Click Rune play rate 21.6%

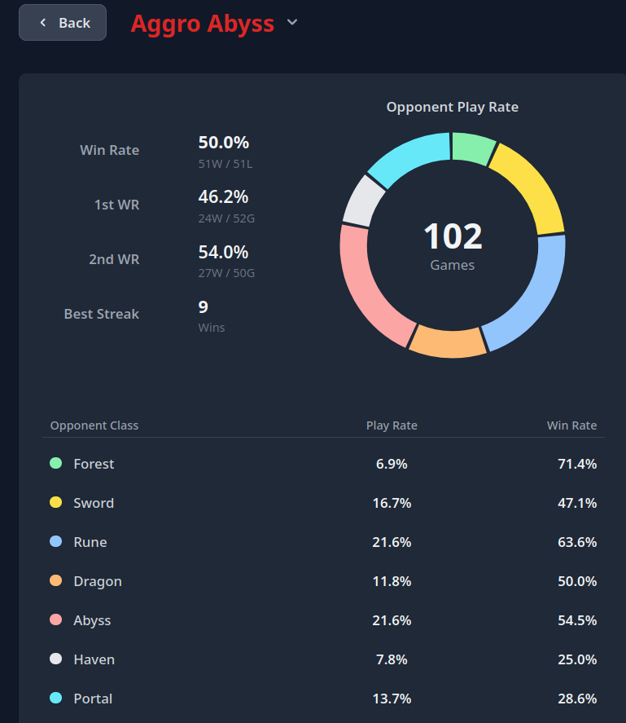(x=392, y=542)
